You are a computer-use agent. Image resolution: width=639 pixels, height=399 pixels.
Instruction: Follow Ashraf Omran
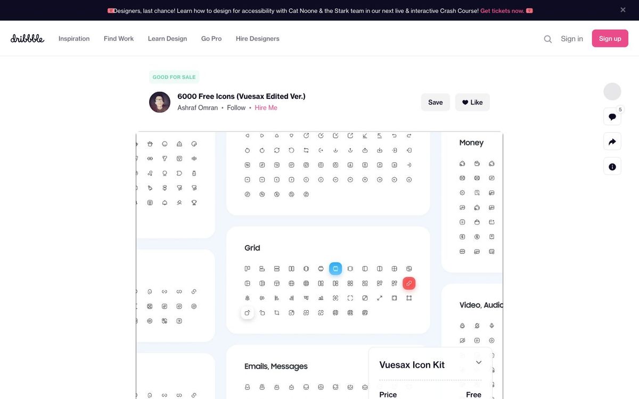point(236,108)
